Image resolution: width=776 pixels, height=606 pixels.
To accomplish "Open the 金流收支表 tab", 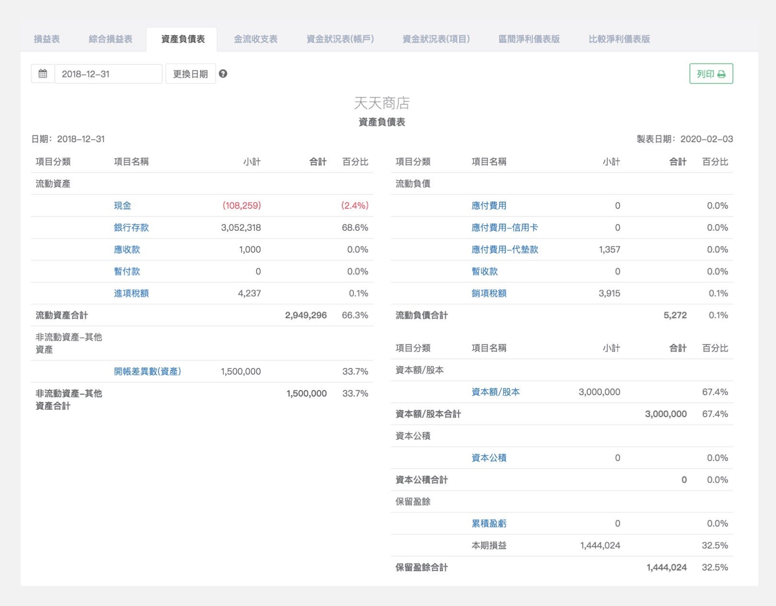I will [256, 39].
